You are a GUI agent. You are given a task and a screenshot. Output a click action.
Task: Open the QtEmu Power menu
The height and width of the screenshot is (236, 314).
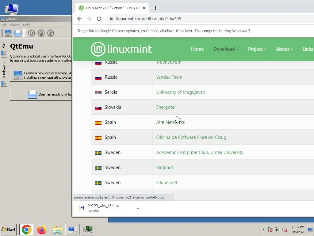click(x=15, y=25)
